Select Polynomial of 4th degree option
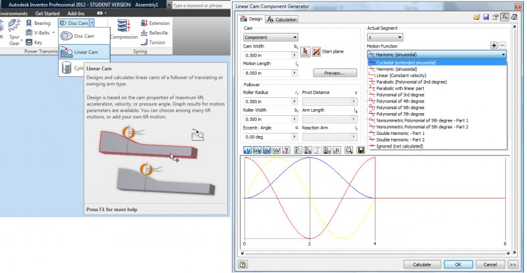The height and width of the screenshot is (273, 527). (x=437, y=101)
